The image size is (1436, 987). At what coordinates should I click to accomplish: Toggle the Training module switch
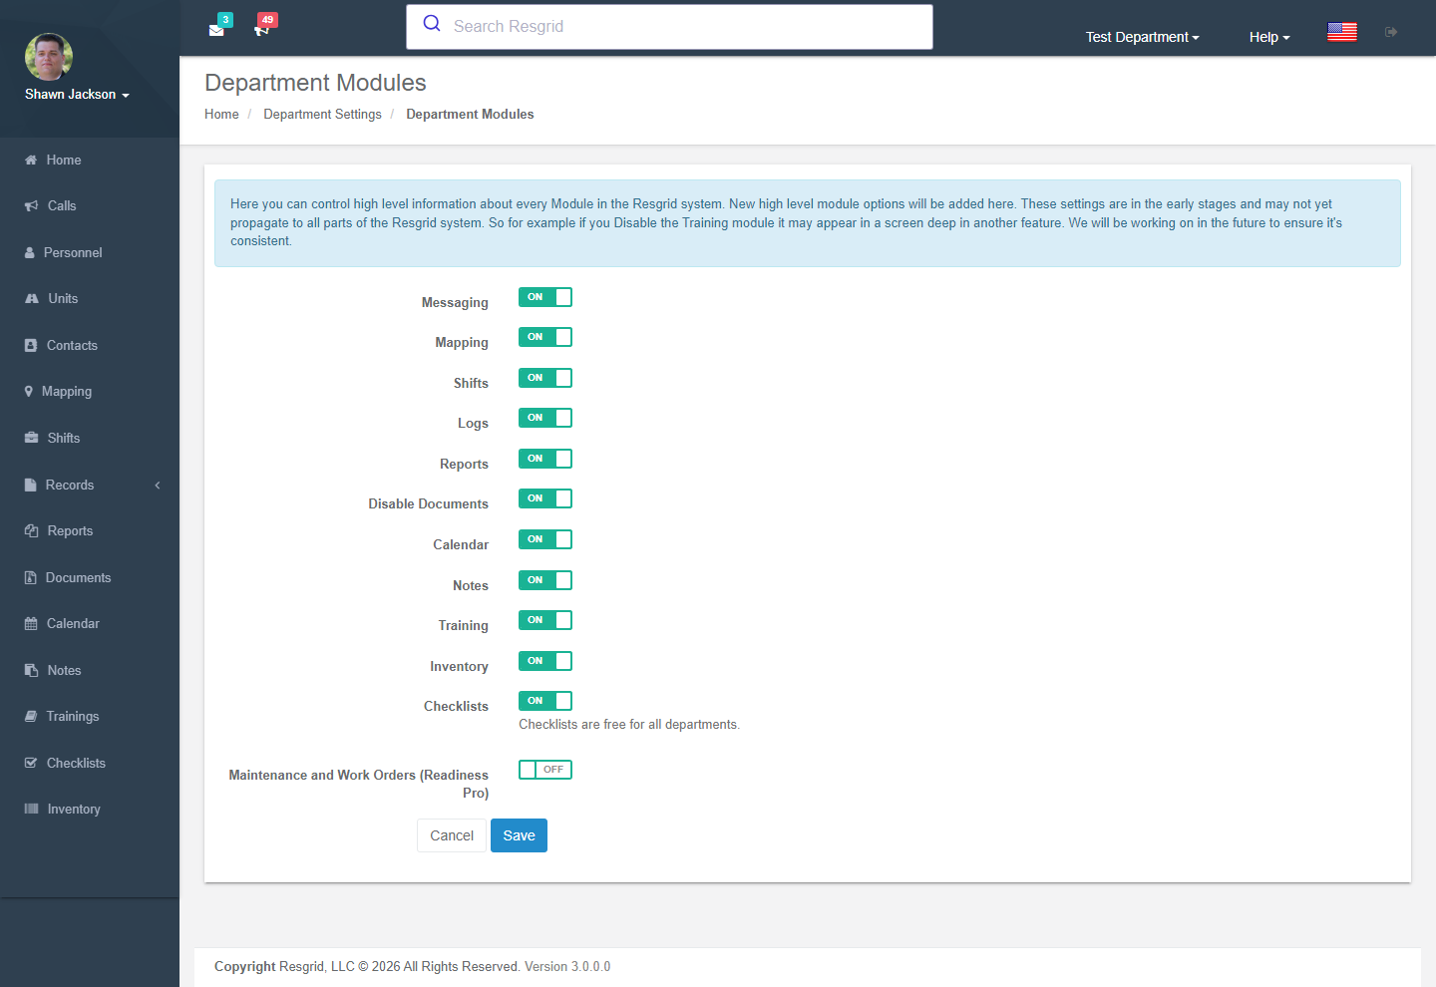click(545, 620)
